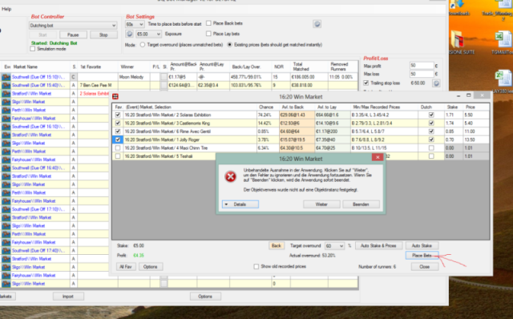Click the Southwell (Due Off 16:10) row icon
513x319 pixels.
(6, 127)
